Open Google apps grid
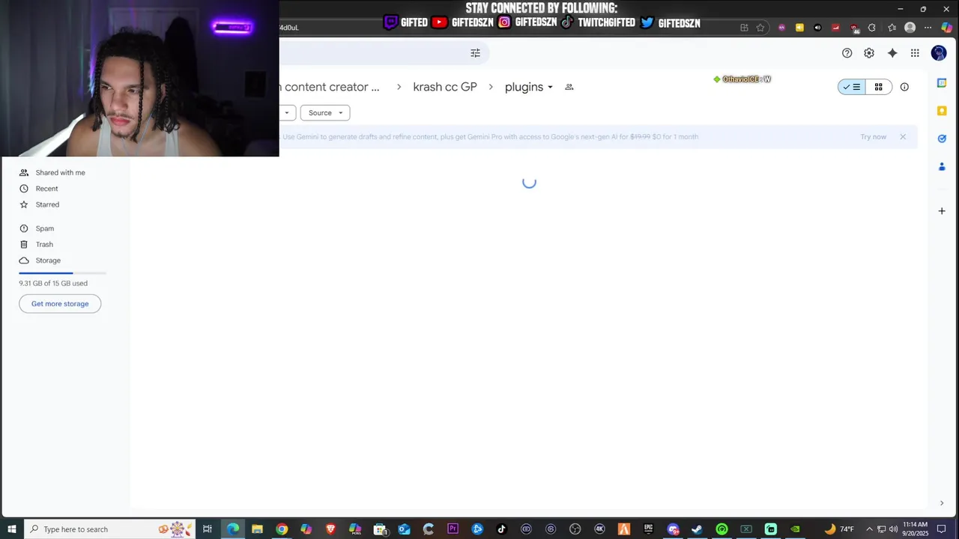Image resolution: width=959 pixels, height=539 pixels. (915, 53)
